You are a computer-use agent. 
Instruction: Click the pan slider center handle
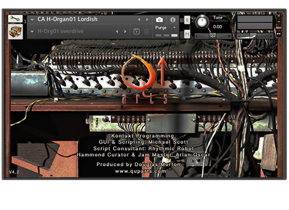213,36
